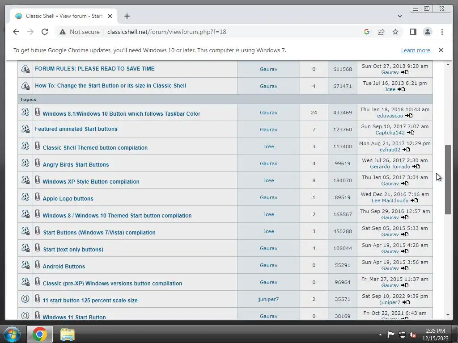The width and height of the screenshot is (458, 343).
Task: Open Windows XP Style Button compilation topic
Action: pos(91,181)
